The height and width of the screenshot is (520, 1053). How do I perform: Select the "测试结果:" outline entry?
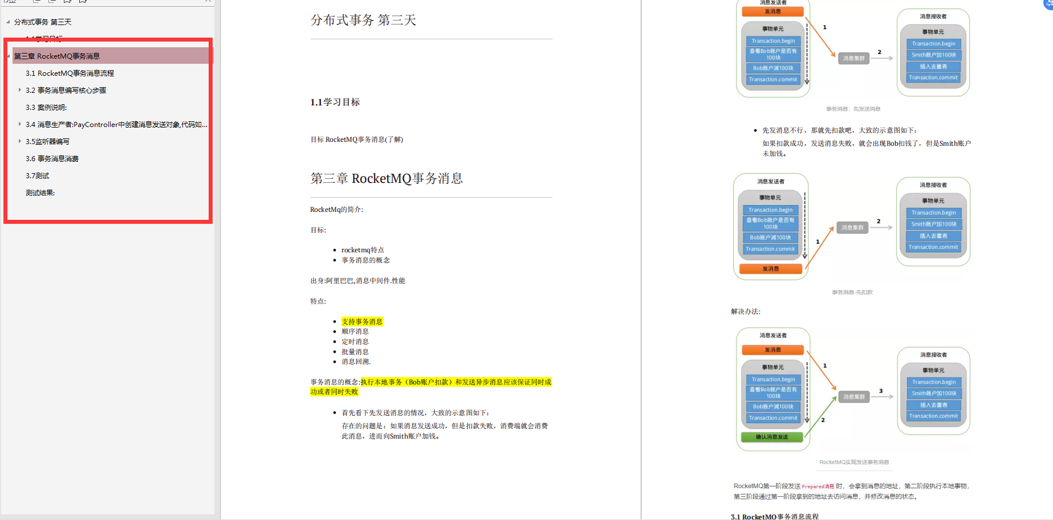(x=39, y=193)
